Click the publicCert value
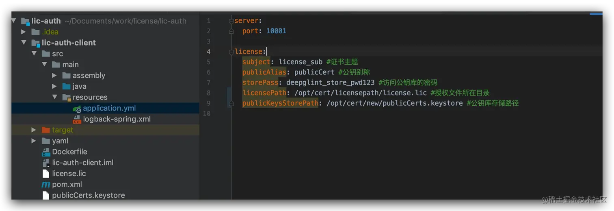The width and height of the screenshot is (614, 211). click(314, 72)
